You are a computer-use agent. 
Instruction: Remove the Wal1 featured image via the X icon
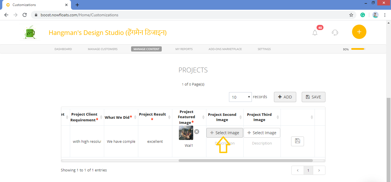pos(196,132)
